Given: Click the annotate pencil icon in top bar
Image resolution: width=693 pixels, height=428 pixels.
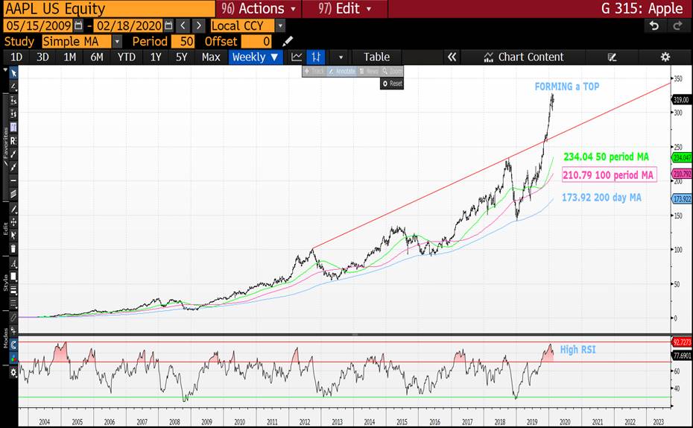Looking at the screenshot, I should click(612, 57).
